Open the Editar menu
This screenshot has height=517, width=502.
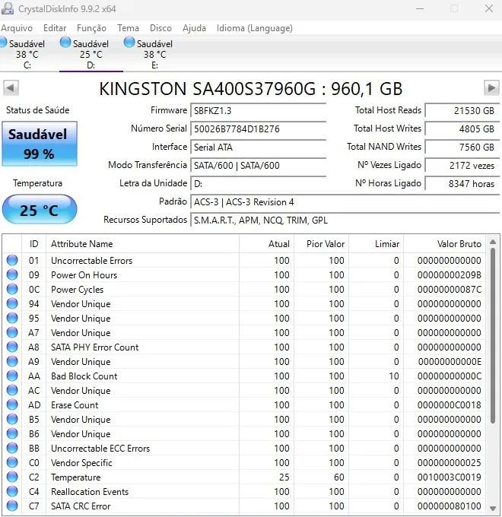point(55,28)
